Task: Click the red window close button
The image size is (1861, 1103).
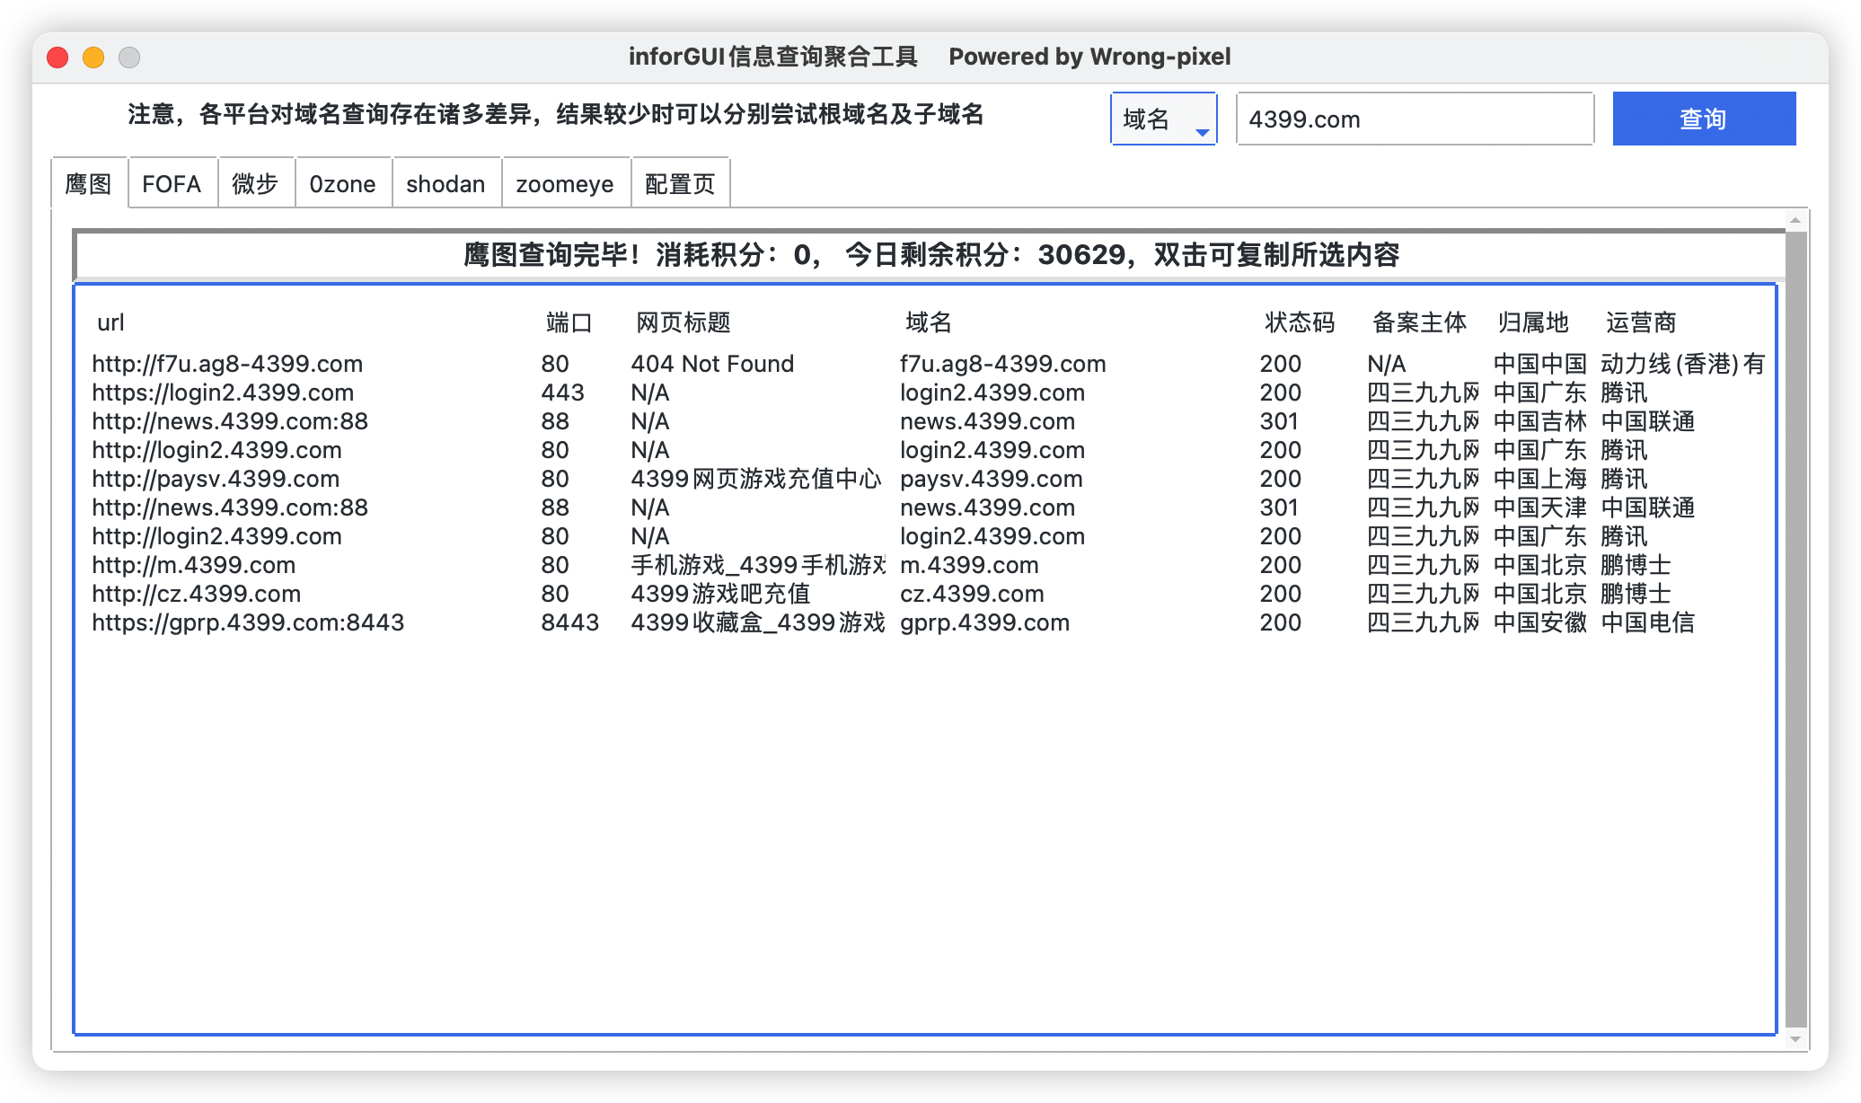Action: point(58,57)
